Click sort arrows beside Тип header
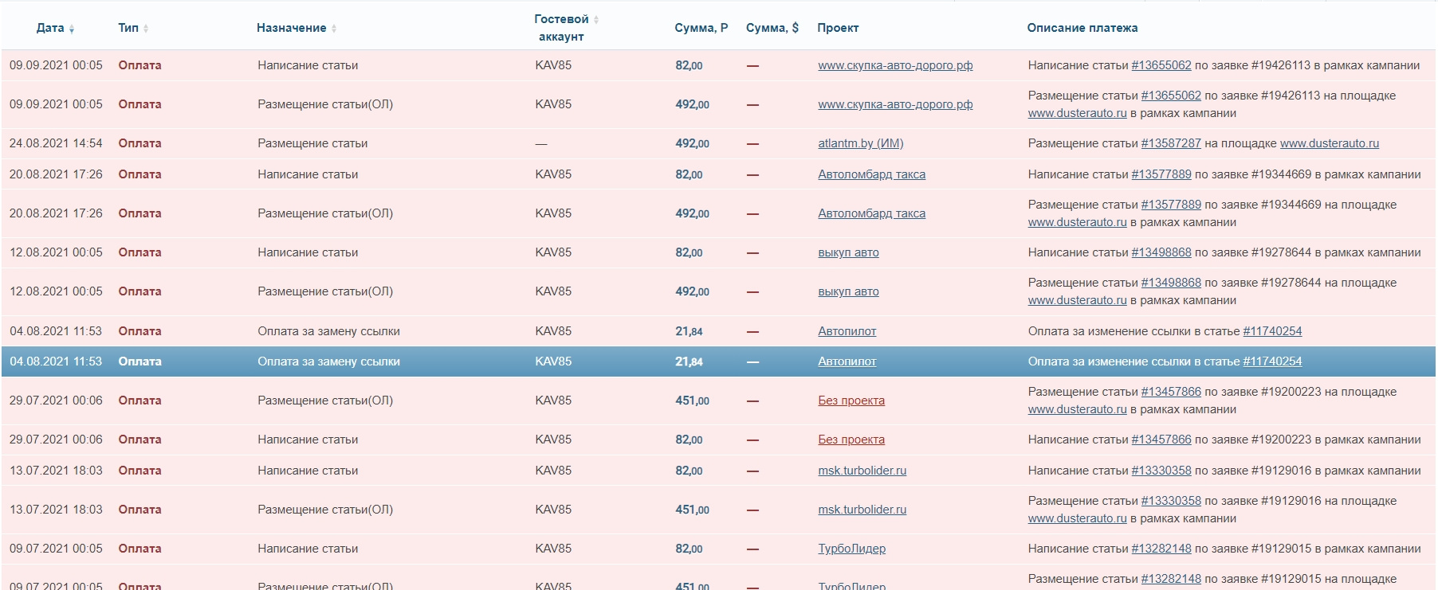Image resolution: width=1438 pixels, height=590 pixels. click(146, 29)
